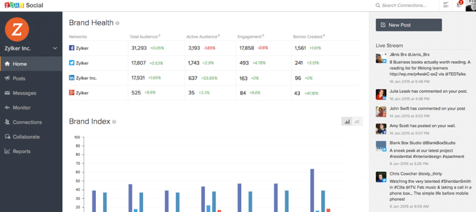Click the Search Connections field
Screen dimensions: 476x212
click(405, 5)
